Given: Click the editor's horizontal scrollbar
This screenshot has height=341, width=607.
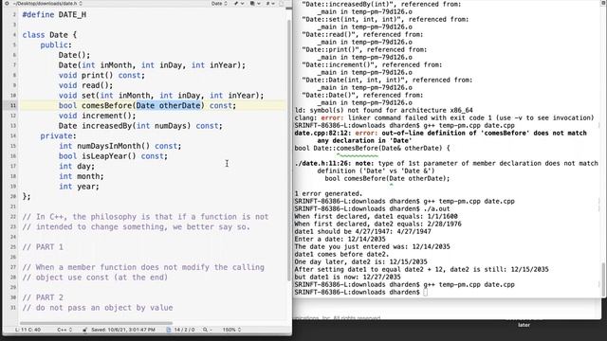Looking at the screenshot, I should (x=96, y=323).
